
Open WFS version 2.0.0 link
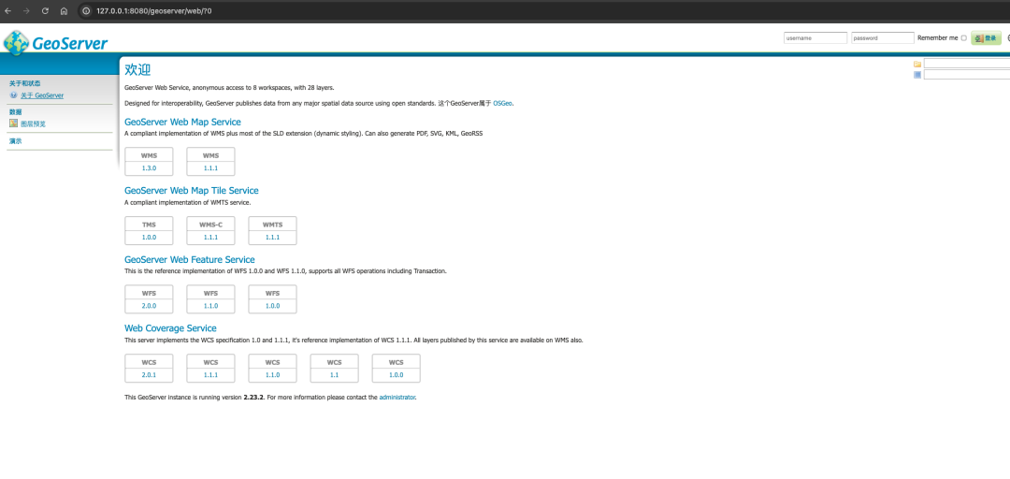coord(149,306)
